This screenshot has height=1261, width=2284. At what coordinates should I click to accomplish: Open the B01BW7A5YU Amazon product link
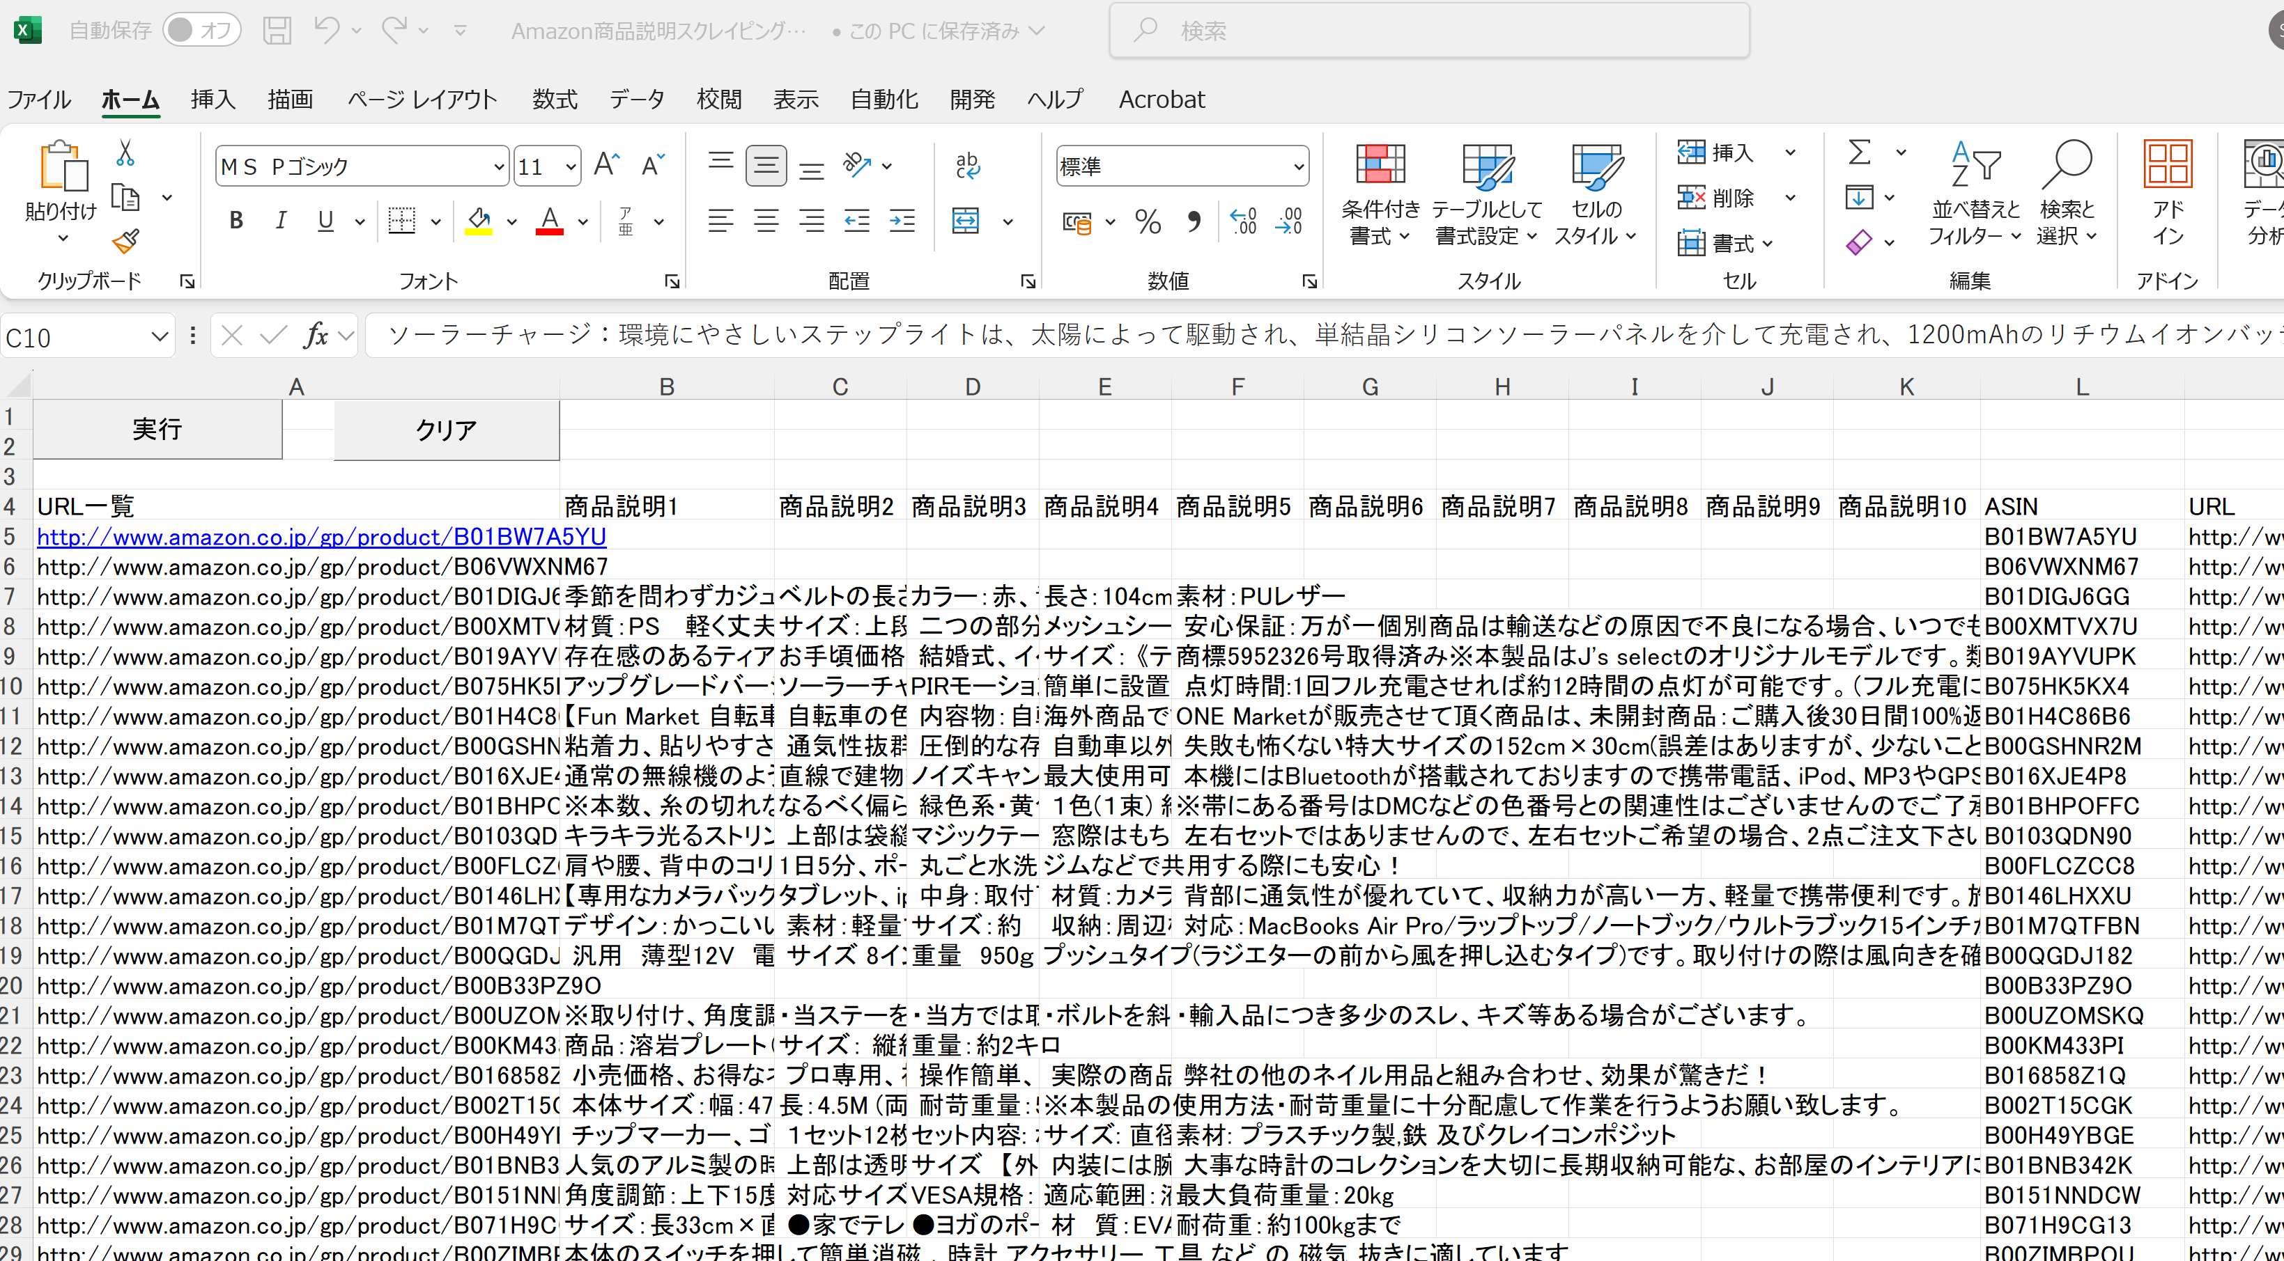pyautogui.click(x=322, y=537)
